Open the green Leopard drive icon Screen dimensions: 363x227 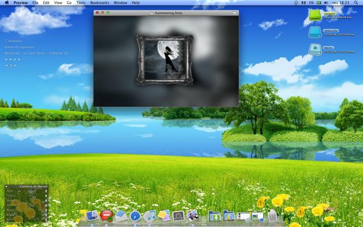click(x=315, y=15)
